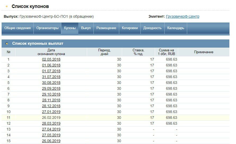This screenshot has height=144, width=236.
Task: Open the Общие сведения tab
Action: (17, 28)
